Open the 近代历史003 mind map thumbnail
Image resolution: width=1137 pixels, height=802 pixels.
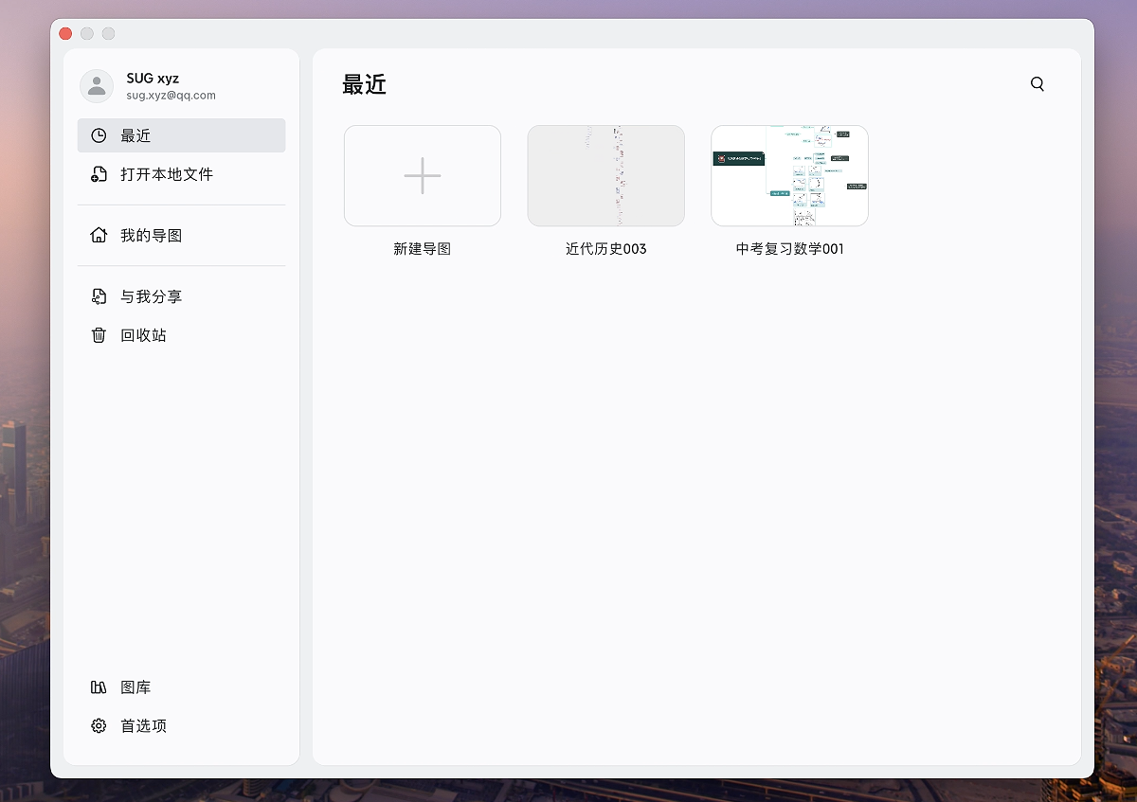click(605, 176)
